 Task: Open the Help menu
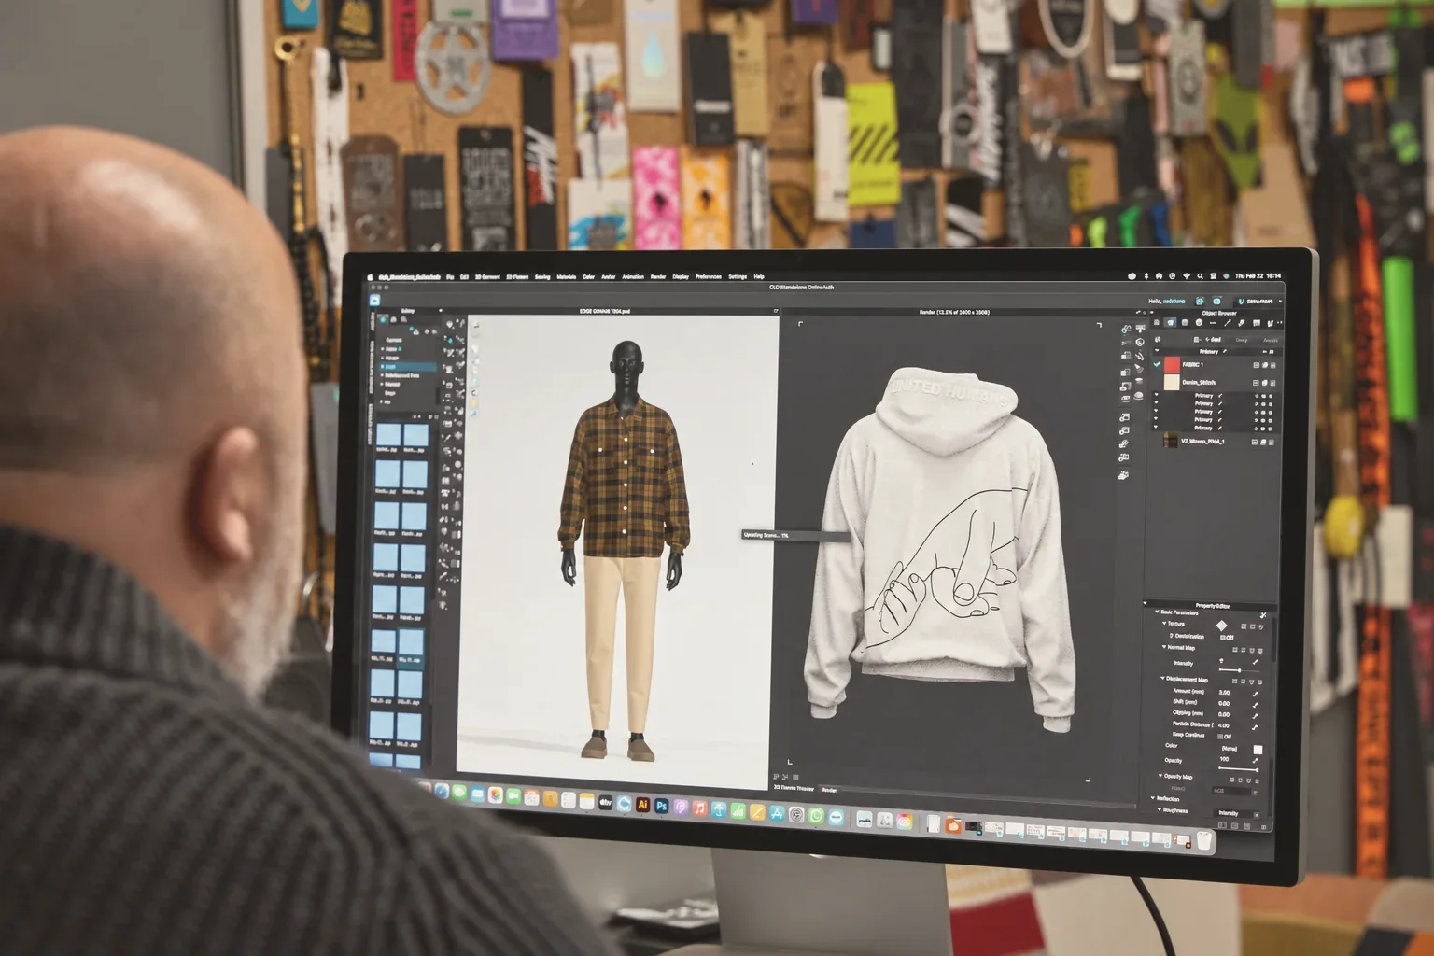758,276
